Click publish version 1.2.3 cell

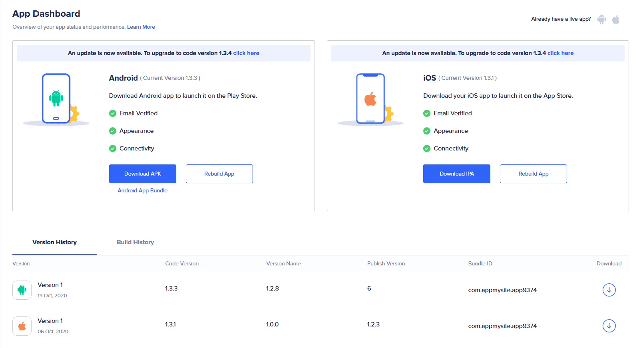373,324
